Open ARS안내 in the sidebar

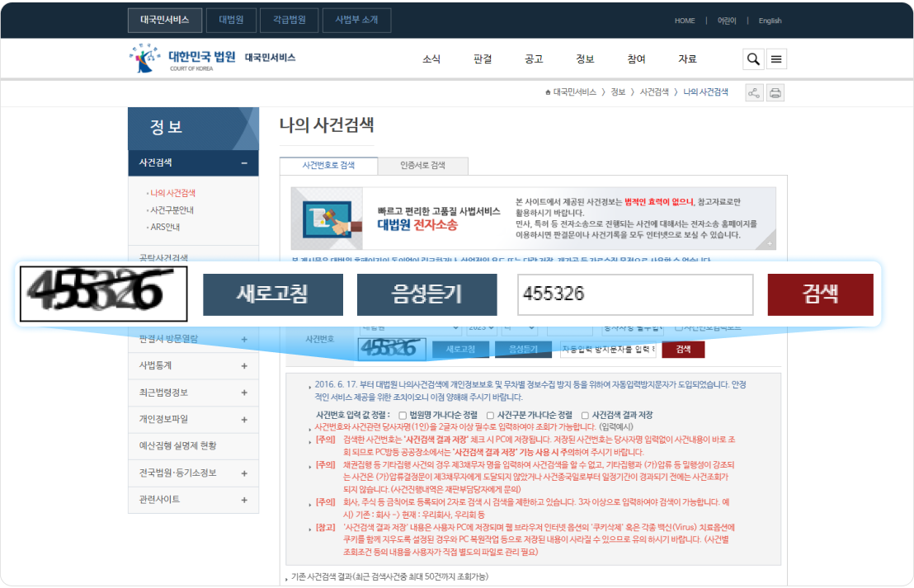click(165, 227)
